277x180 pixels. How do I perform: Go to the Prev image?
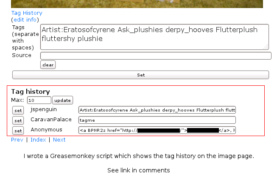(x=17, y=140)
